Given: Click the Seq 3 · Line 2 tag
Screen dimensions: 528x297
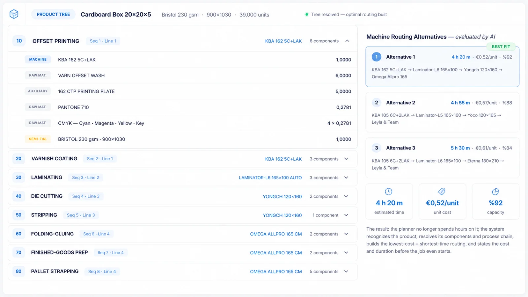Looking at the screenshot, I should coord(85,178).
